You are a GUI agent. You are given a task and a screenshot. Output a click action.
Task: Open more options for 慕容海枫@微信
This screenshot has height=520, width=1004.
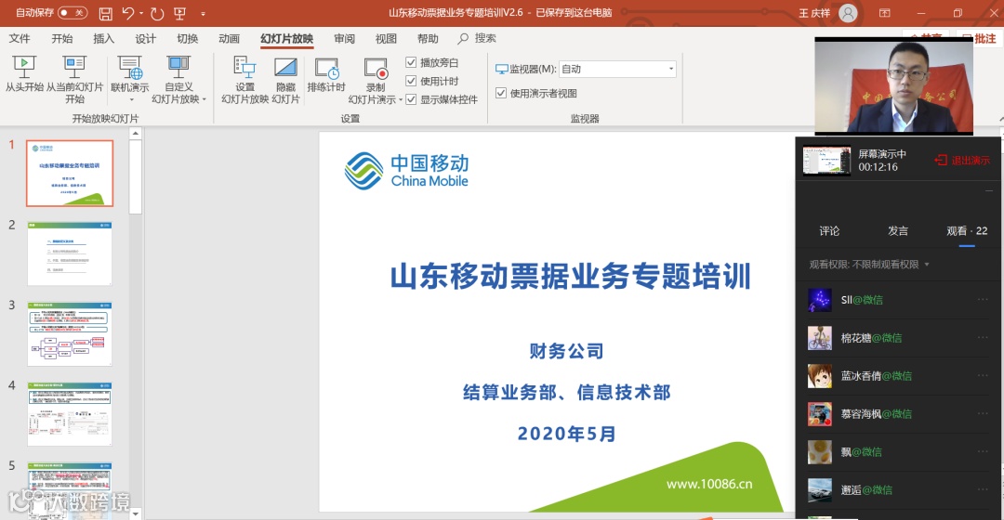[983, 413]
